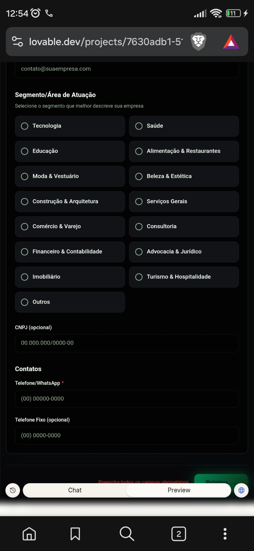Select Advocacia & Jurídico option
Viewport: 254px width, 551px height.
coord(184,252)
